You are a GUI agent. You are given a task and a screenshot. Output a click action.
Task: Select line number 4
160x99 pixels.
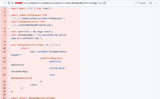(5, 22)
